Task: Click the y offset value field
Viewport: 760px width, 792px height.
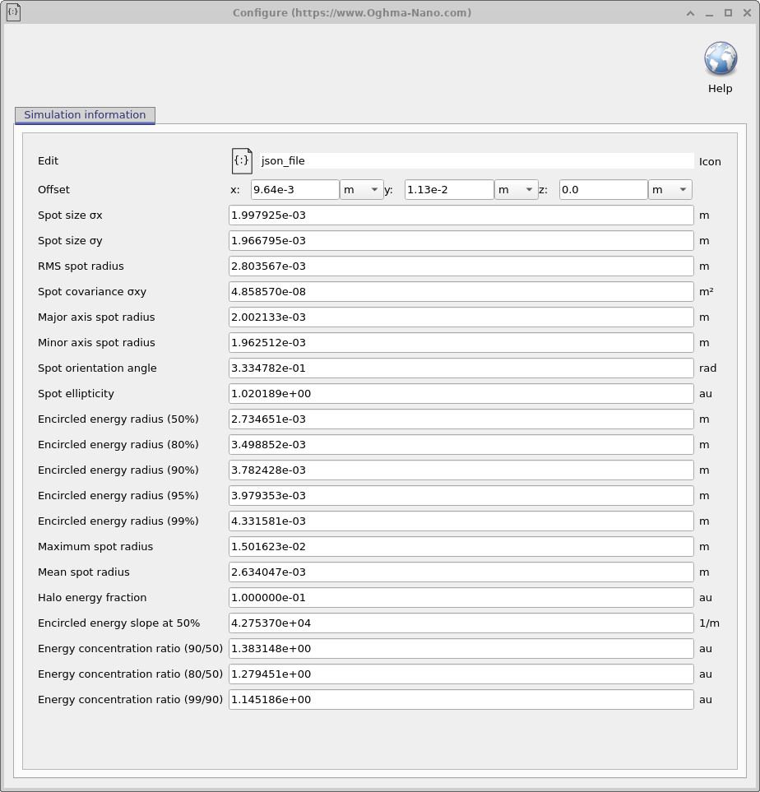Action: (x=448, y=189)
